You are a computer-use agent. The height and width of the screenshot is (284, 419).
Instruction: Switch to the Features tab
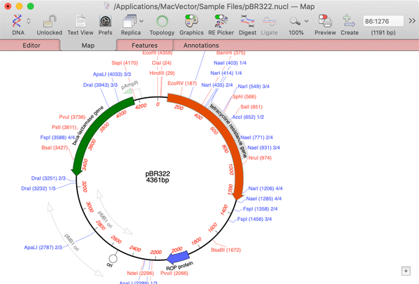tap(145, 45)
